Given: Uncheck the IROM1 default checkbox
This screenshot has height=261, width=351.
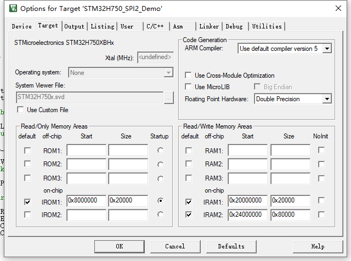Looking at the screenshot, I should pyautogui.click(x=27, y=202).
